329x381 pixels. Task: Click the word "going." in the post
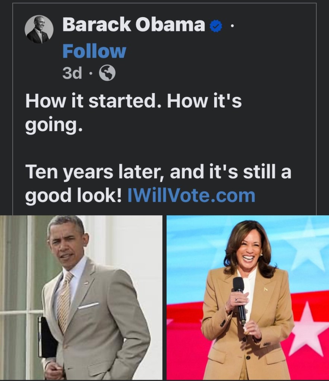(53, 127)
